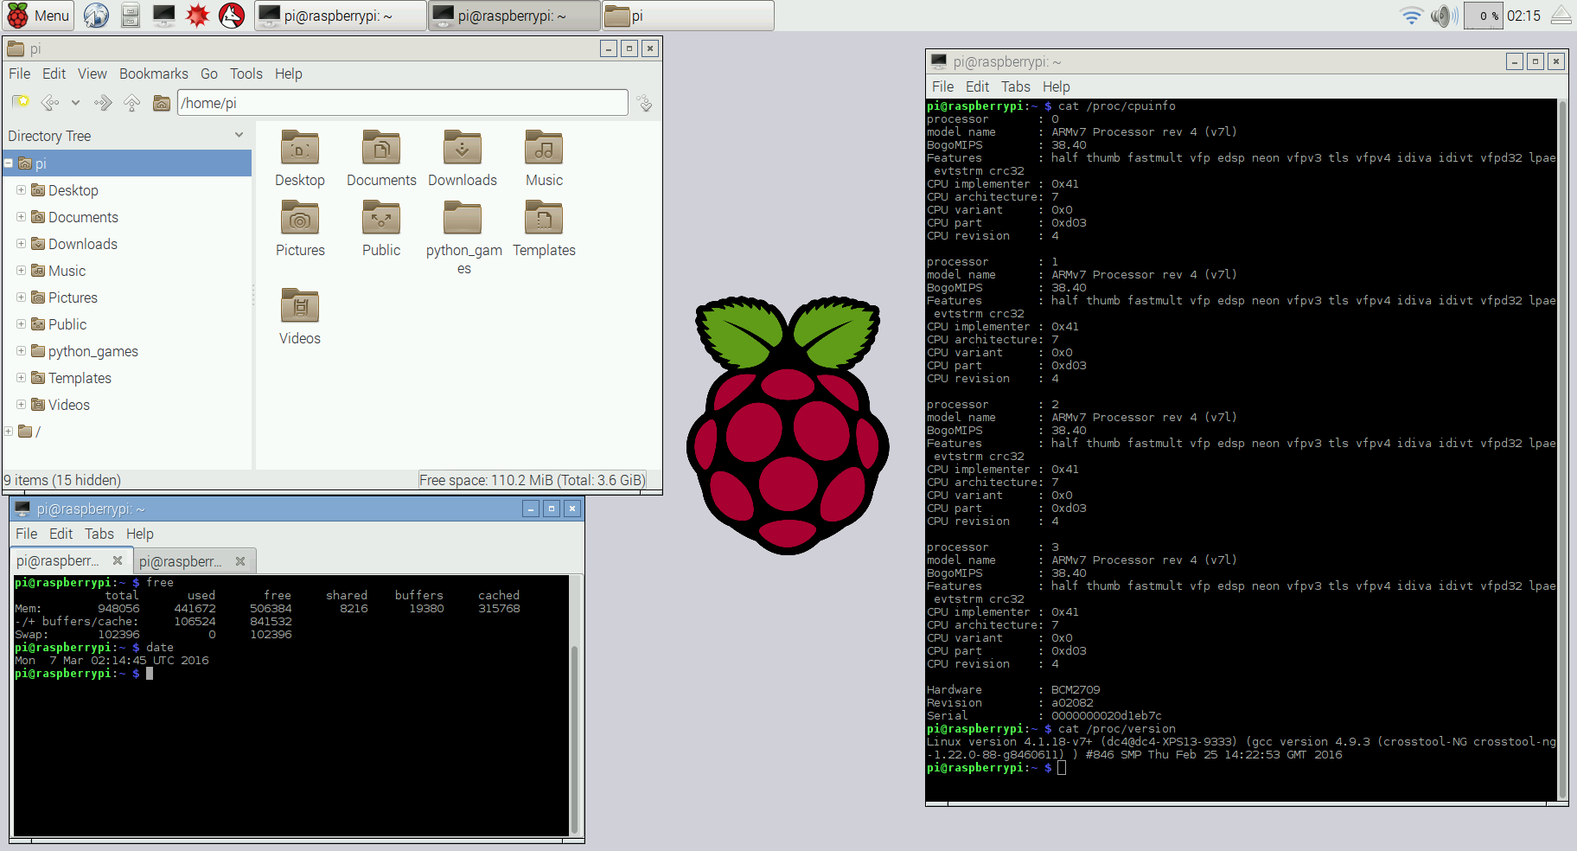Go to home folder toolbar icon
1577x851 pixels.
(161, 103)
